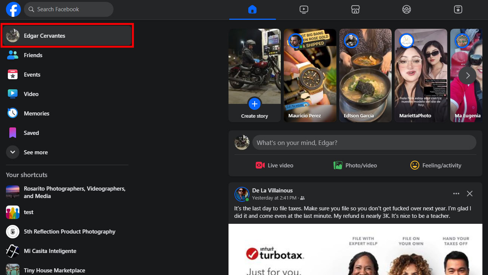Open the Home tab icon
This screenshot has height=275, width=488.
(252, 9)
